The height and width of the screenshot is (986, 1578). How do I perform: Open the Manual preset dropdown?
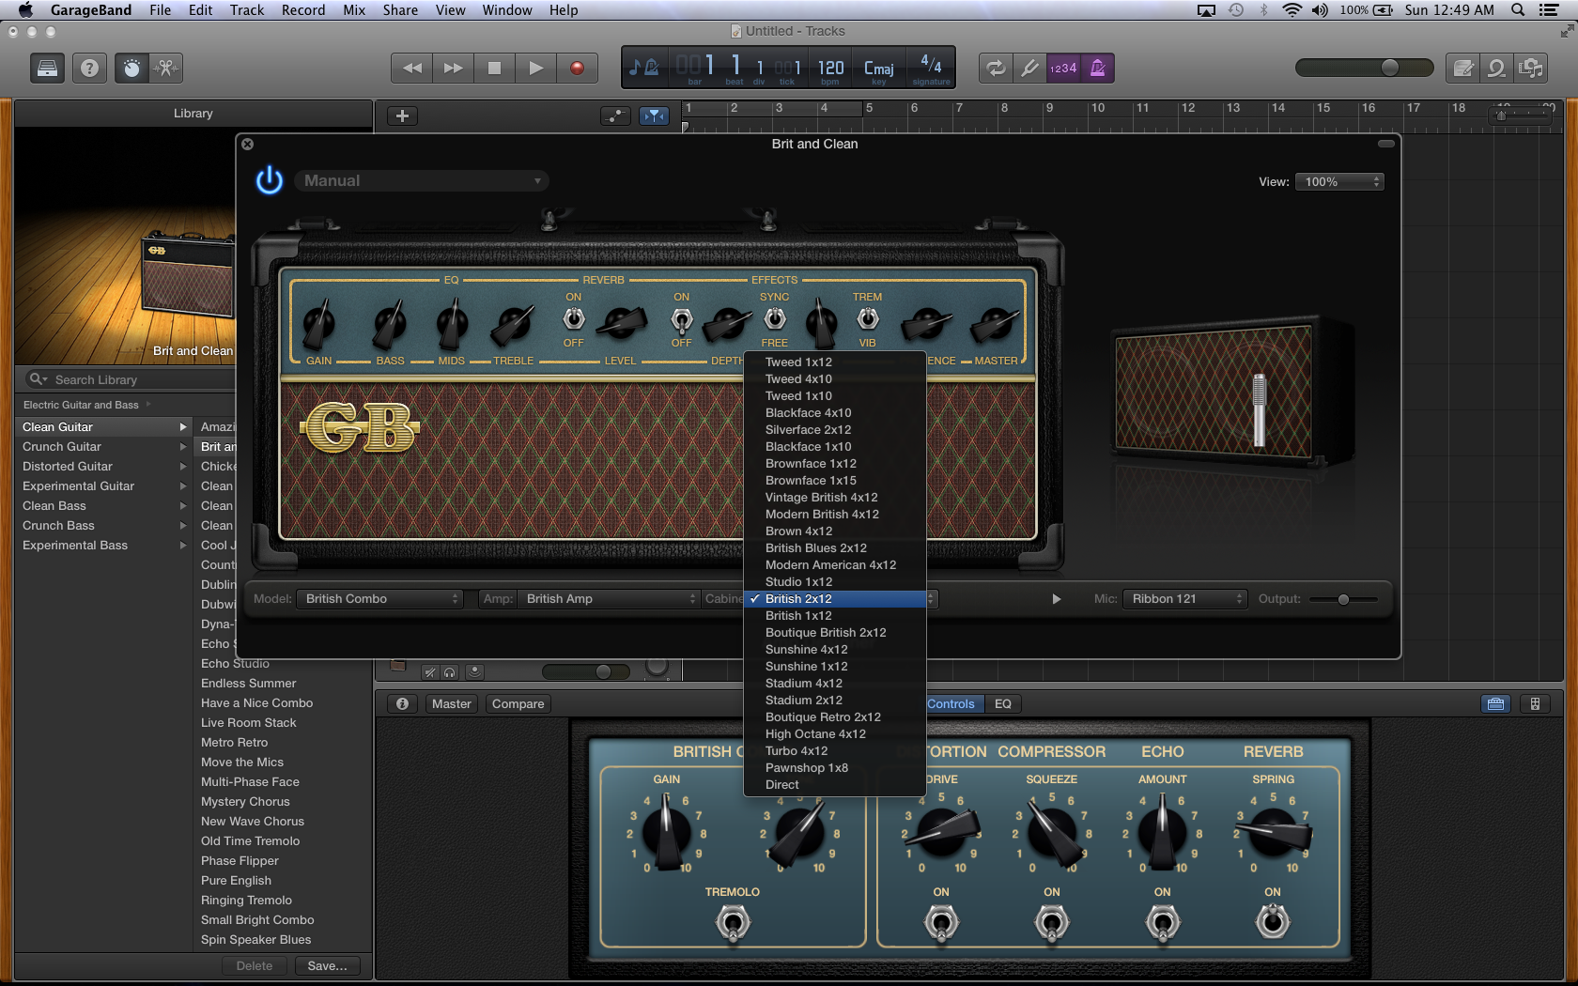pyautogui.click(x=422, y=180)
